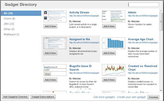Click 'Displays all unresolved issues' description
This screenshot has width=164, height=101.
pyautogui.click(x=83, y=53)
